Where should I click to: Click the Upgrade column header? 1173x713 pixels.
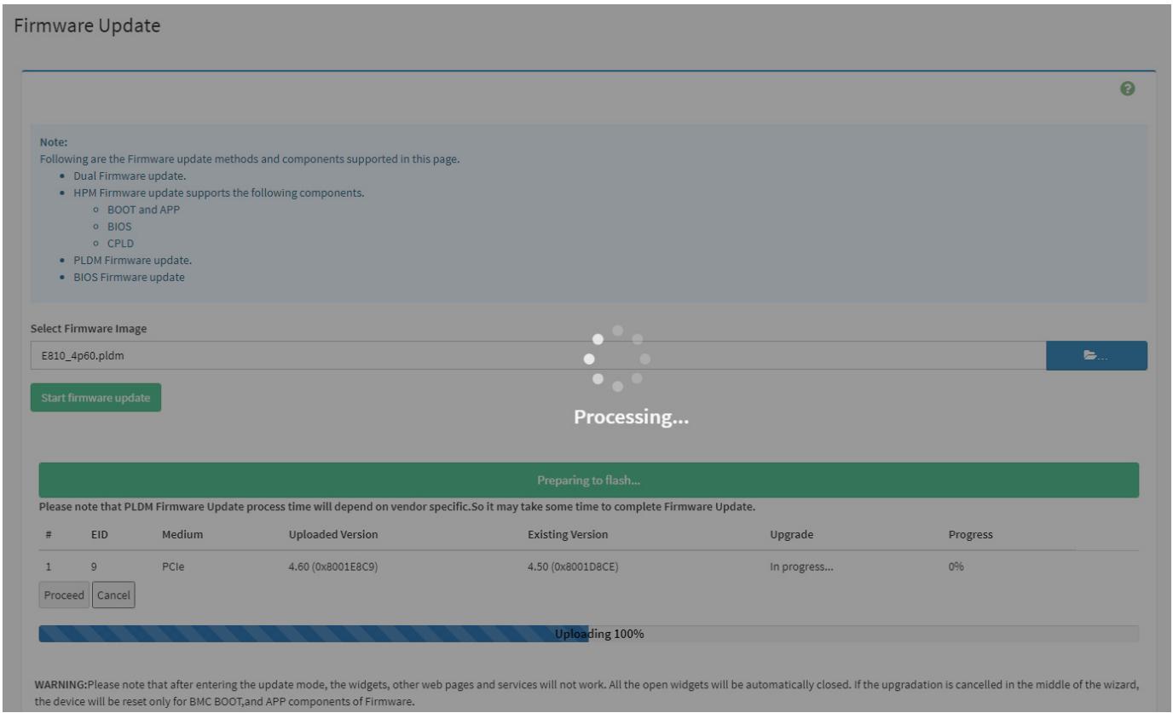point(792,535)
